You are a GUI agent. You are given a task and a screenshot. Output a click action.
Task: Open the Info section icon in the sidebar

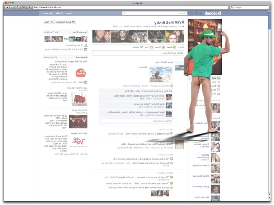tap(218, 82)
